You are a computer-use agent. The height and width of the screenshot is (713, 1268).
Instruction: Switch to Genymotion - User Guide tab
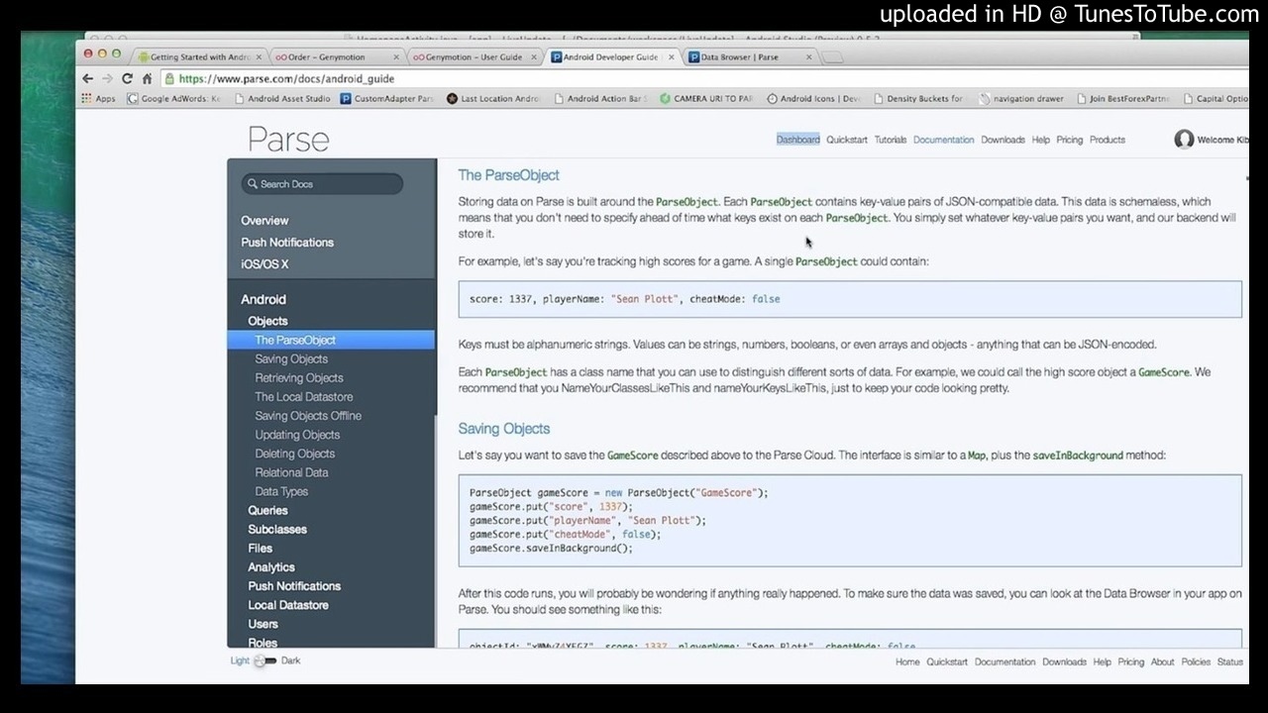click(x=474, y=57)
